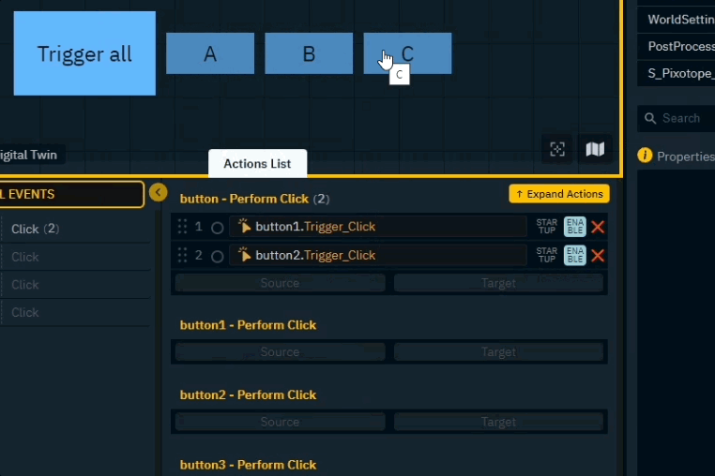The width and height of the screenshot is (715, 476).
Task: Toggle STARTUP for the button2.Trigger_Click action
Action: 546,256
